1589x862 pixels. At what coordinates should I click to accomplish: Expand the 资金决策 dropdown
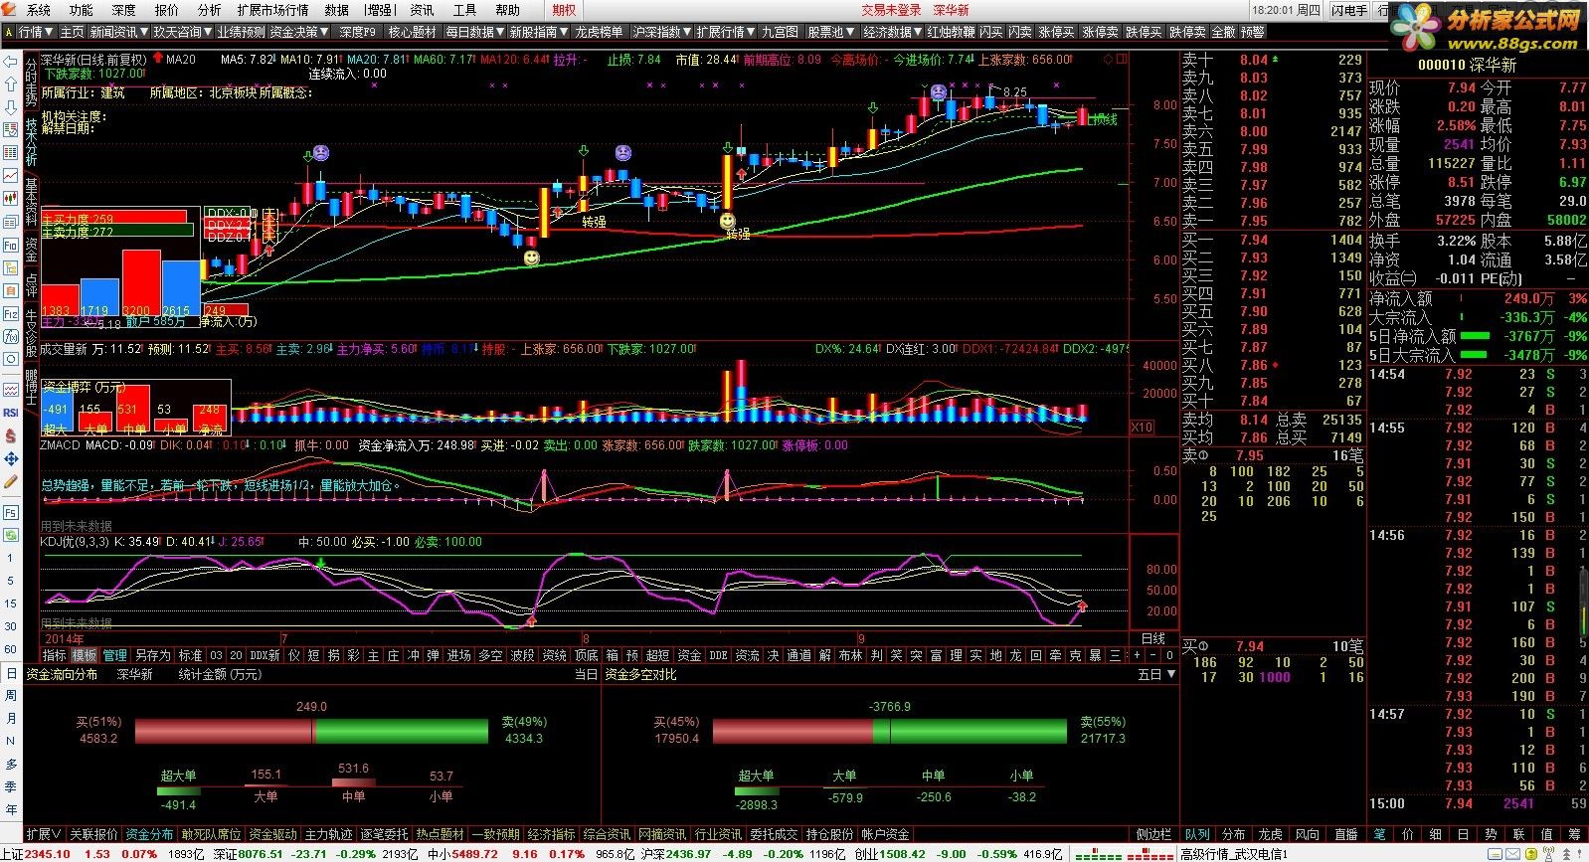[298, 32]
